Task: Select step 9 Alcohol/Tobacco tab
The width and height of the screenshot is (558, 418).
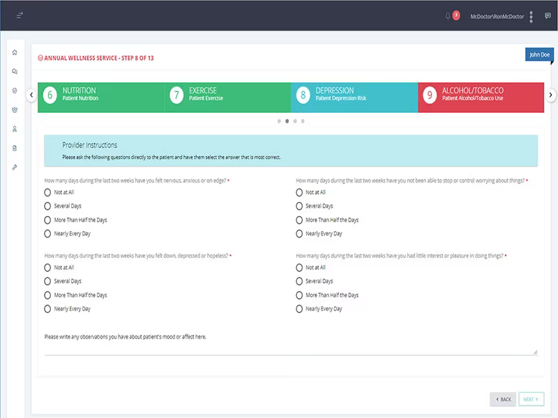Action: tap(481, 98)
